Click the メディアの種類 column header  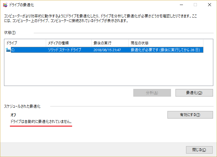tap(68, 43)
